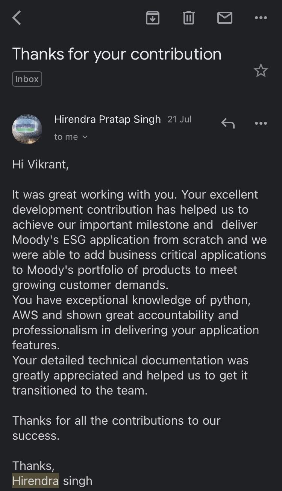Tap the Inbox label chip
Screen dimensions: 282x491
tap(27, 79)
